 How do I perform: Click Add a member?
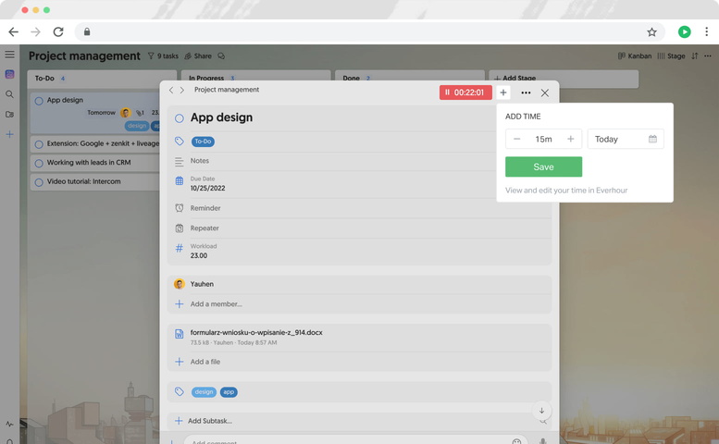coord(217,303)
